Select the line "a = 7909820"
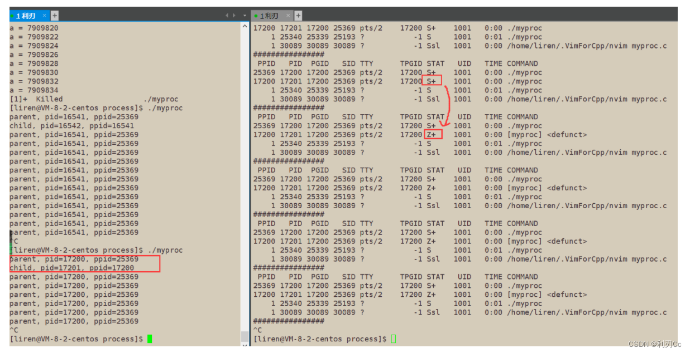Screen dimensions: 690x353 point(34,28)
